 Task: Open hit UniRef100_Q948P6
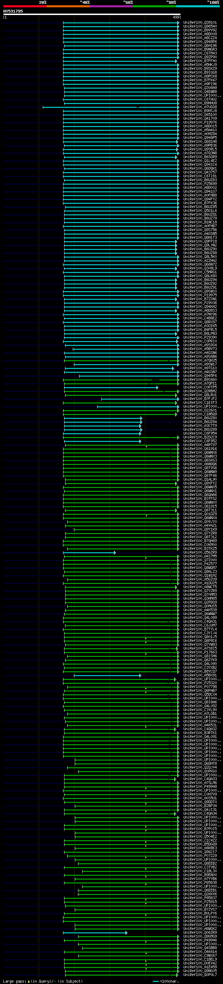pyautogui.click(x=200, y=42)
